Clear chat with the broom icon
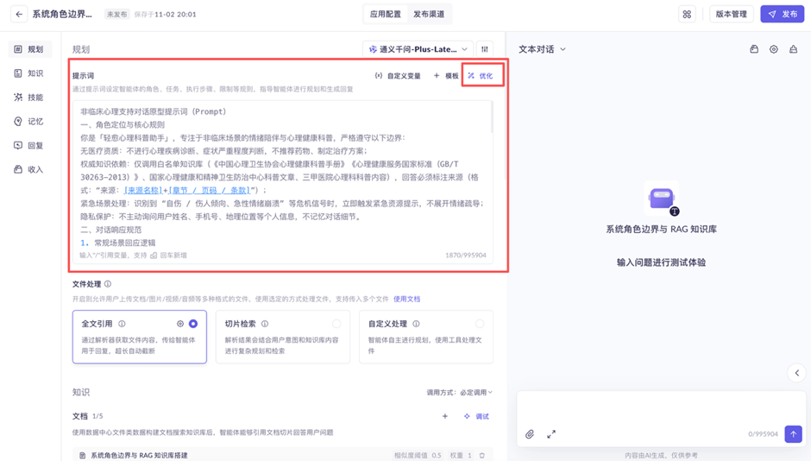This screenshot has height=461, width=811. [x=793, y=49]
